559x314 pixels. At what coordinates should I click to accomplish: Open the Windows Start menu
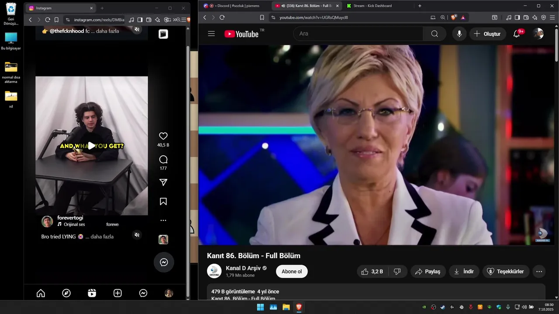(260, 307)
